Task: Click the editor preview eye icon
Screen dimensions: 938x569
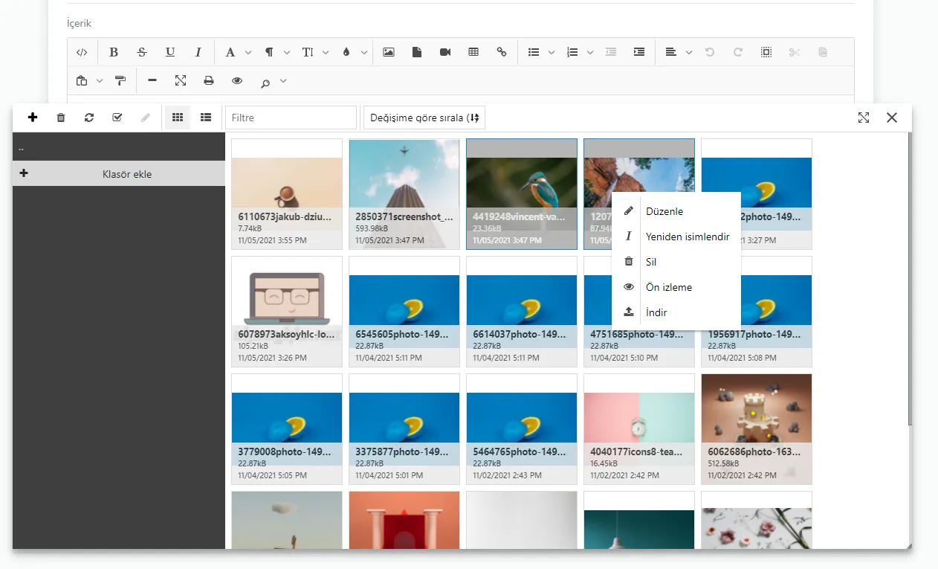Action: [237, 80]
